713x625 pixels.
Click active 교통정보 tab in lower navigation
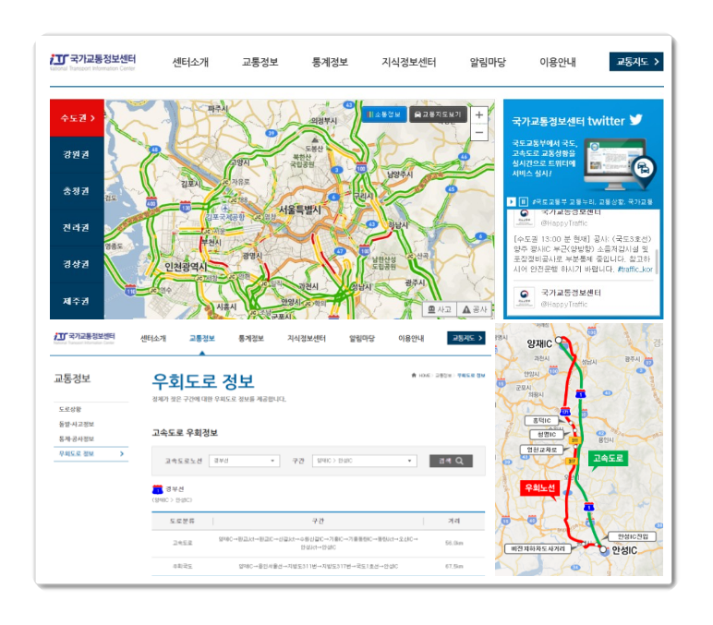pos(202,338)
